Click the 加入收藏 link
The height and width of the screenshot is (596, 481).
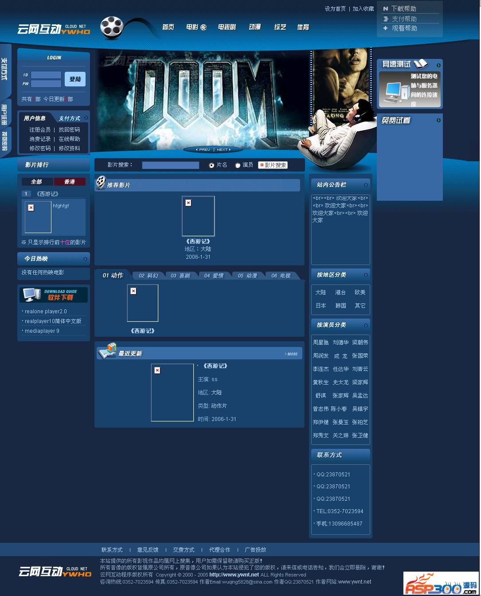coord(363,9)
